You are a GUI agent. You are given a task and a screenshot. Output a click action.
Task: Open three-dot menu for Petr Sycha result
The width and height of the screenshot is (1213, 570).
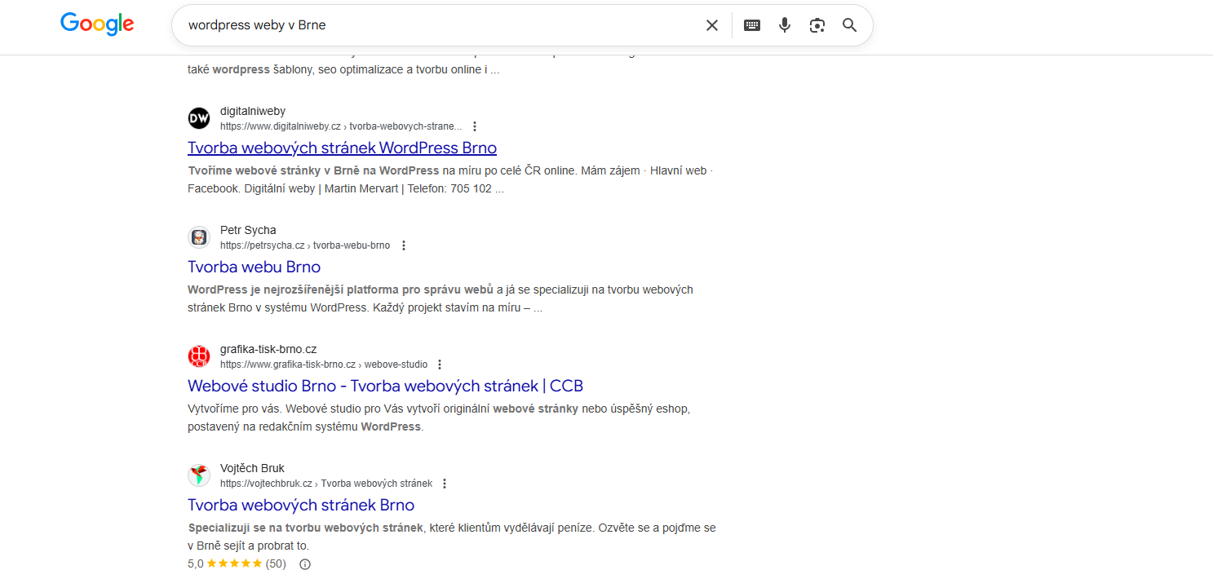(x=403, y=245)
